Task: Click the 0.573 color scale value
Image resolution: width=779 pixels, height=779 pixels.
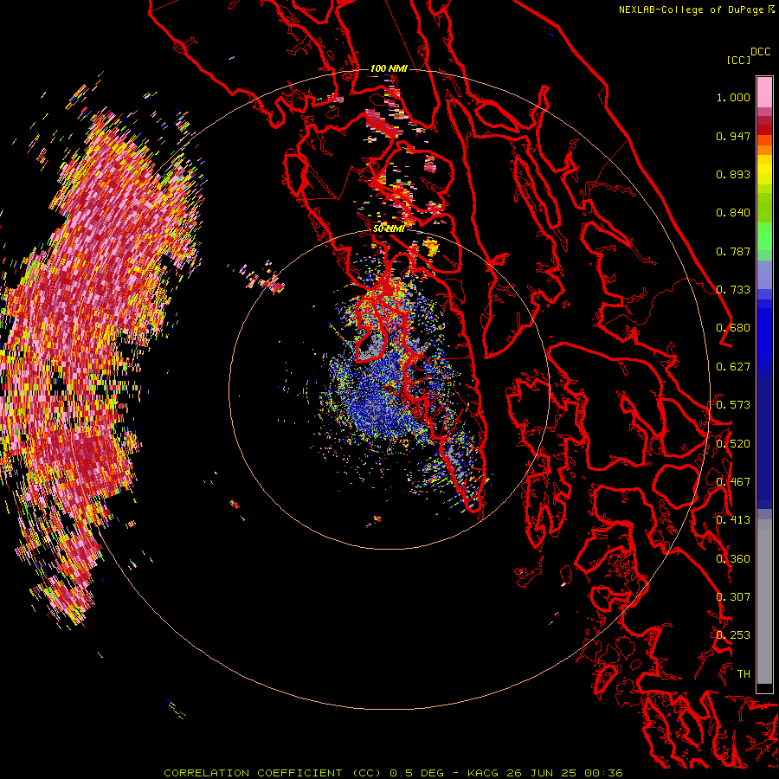Action: click(x=733, y=405)
